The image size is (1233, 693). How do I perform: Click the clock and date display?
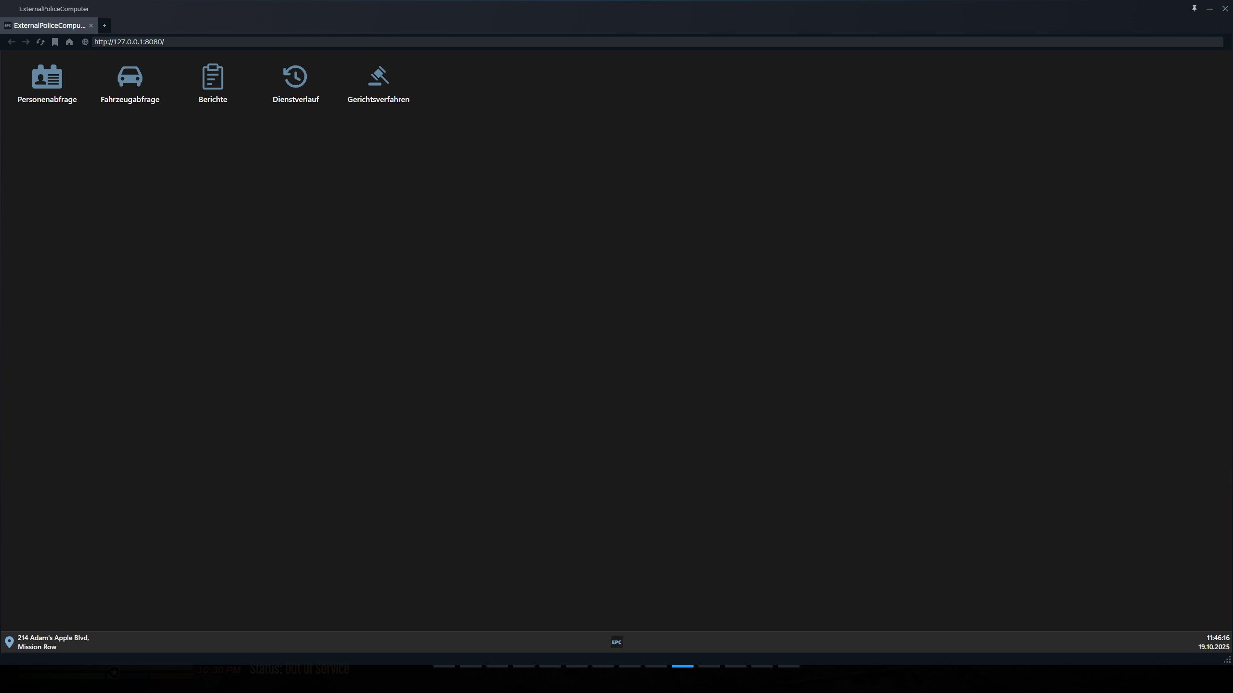(x=1213, y=642)
